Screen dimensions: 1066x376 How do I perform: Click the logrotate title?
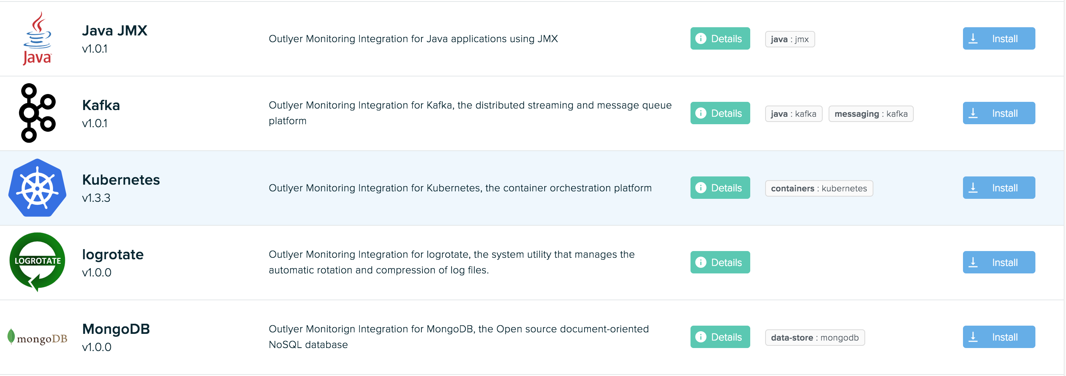(x=113, y=254)
